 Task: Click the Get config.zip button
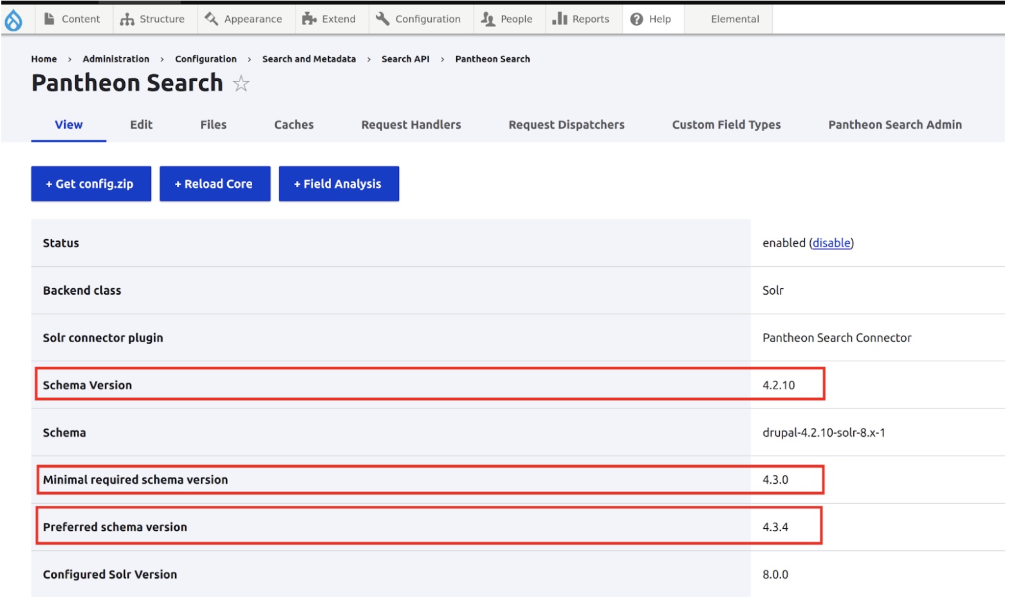click(x=91, y=184)
